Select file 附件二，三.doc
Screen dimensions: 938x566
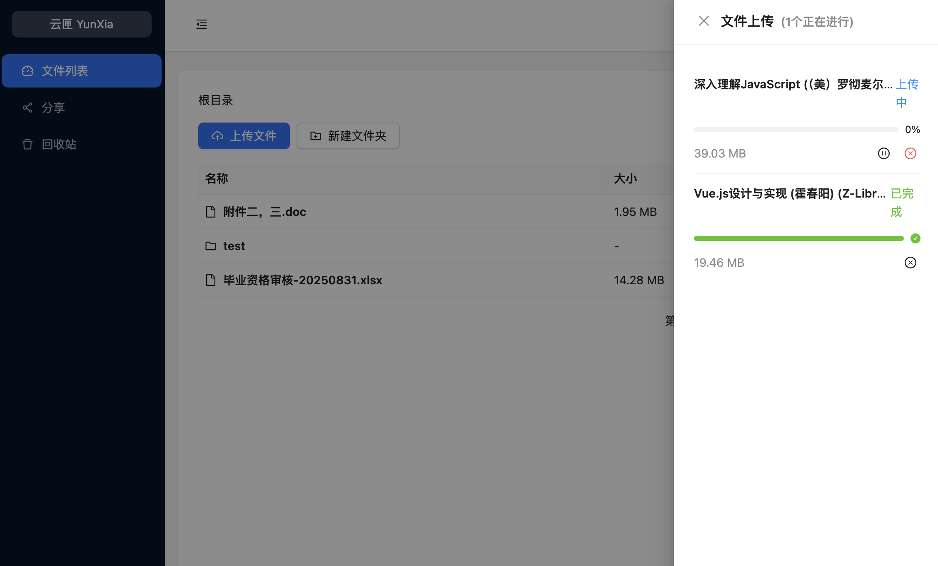(264, 212)
